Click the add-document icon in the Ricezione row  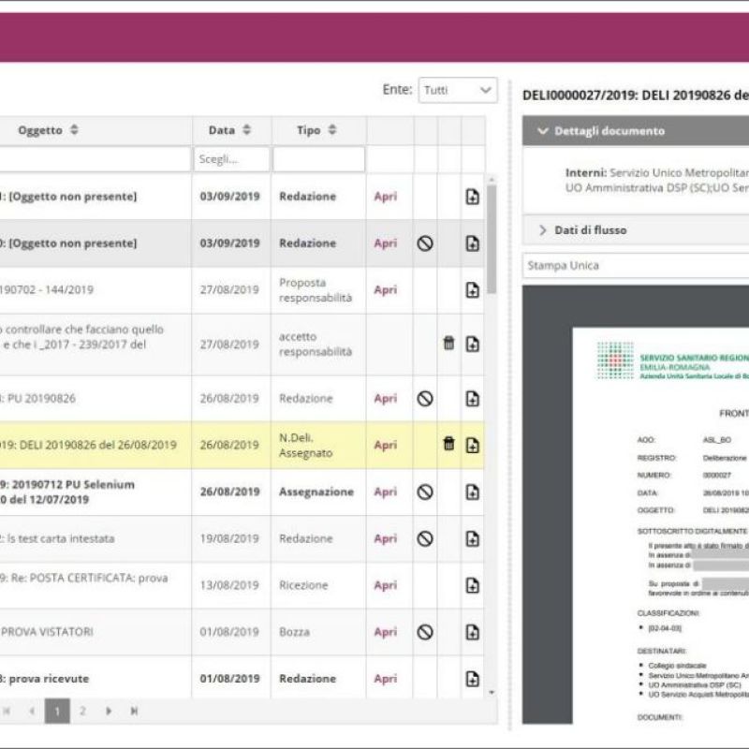[x=473, y=585]
